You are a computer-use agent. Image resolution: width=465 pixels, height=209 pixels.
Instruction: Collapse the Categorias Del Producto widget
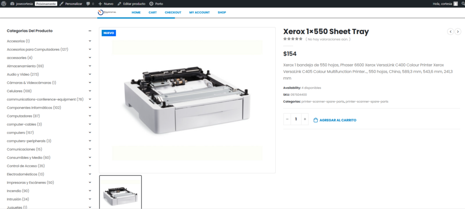(90, 31)
